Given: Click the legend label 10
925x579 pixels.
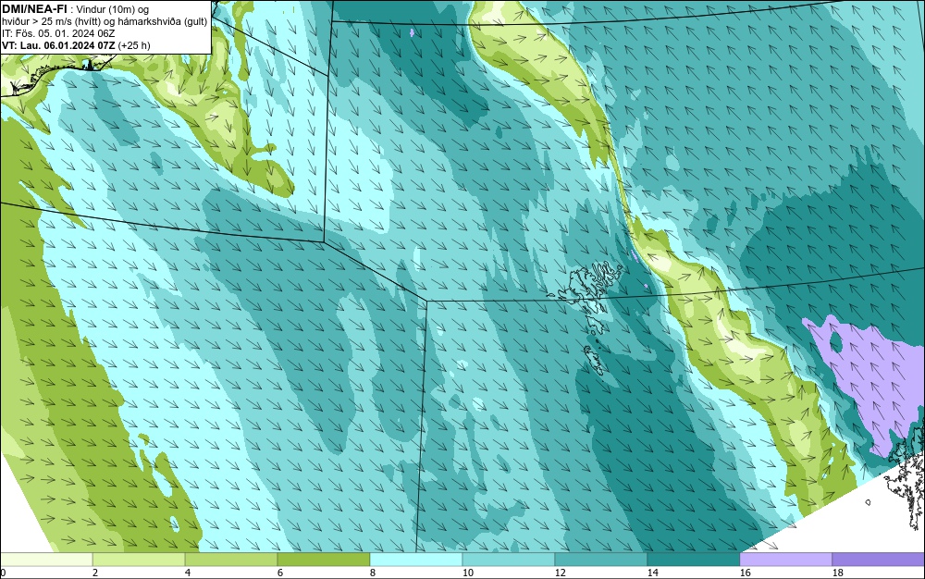Looking at the screenshot, I should coord(468,573).
